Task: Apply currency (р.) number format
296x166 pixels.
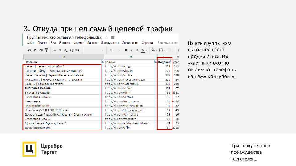Action: 54,50
